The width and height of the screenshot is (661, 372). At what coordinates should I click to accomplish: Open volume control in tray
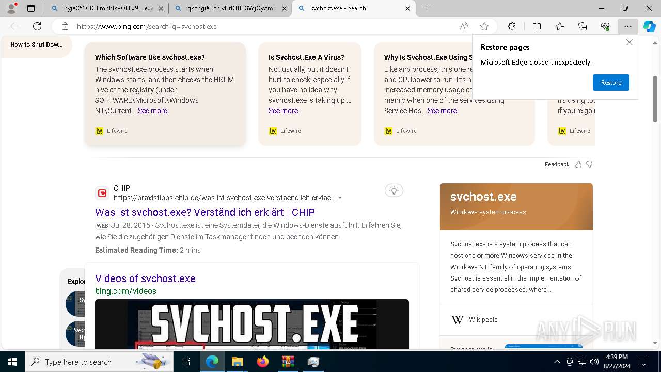pos(594,362)
